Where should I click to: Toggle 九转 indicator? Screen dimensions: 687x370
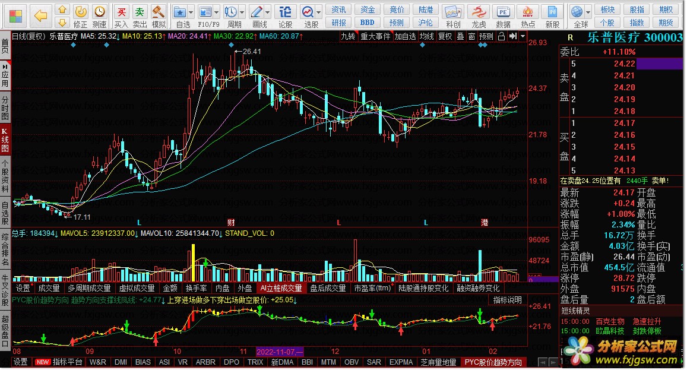349,36
